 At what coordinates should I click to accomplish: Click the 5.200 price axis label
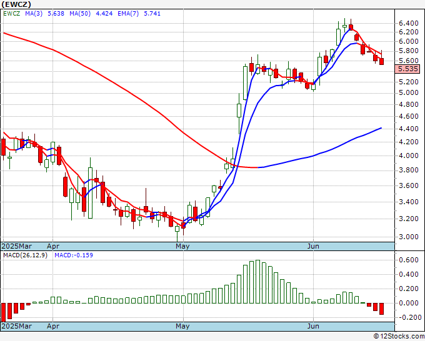409,82
